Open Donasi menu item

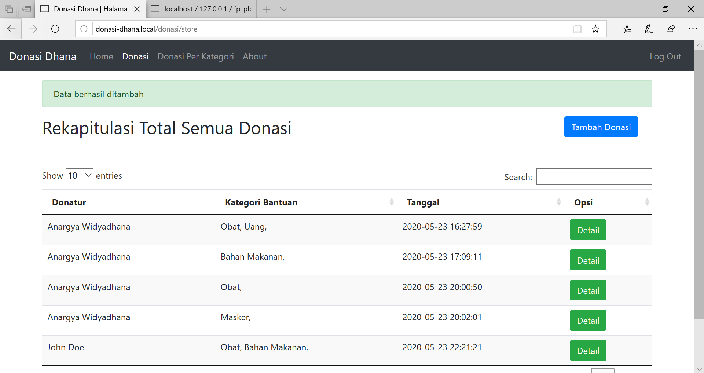pyautogui.click(x=135, y=56)
